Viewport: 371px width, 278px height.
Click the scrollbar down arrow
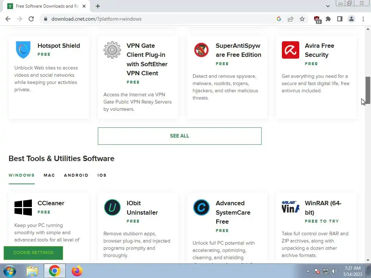[368, 260]
